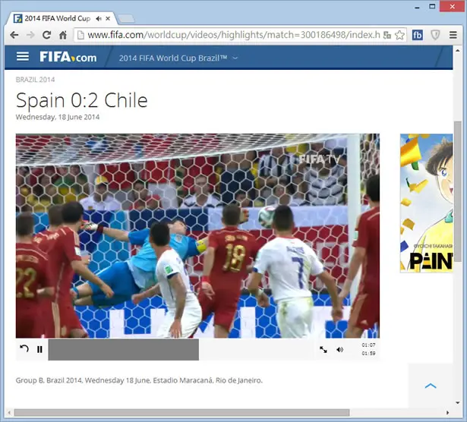
Task: Mute the video player volume icon
Action: 340,350
